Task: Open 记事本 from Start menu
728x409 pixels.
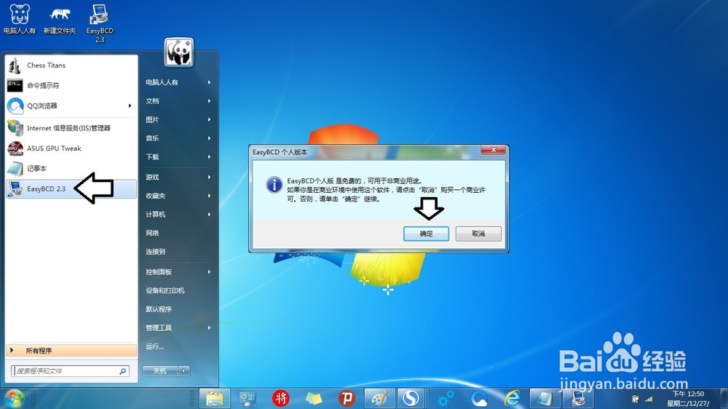Action: 71,169
